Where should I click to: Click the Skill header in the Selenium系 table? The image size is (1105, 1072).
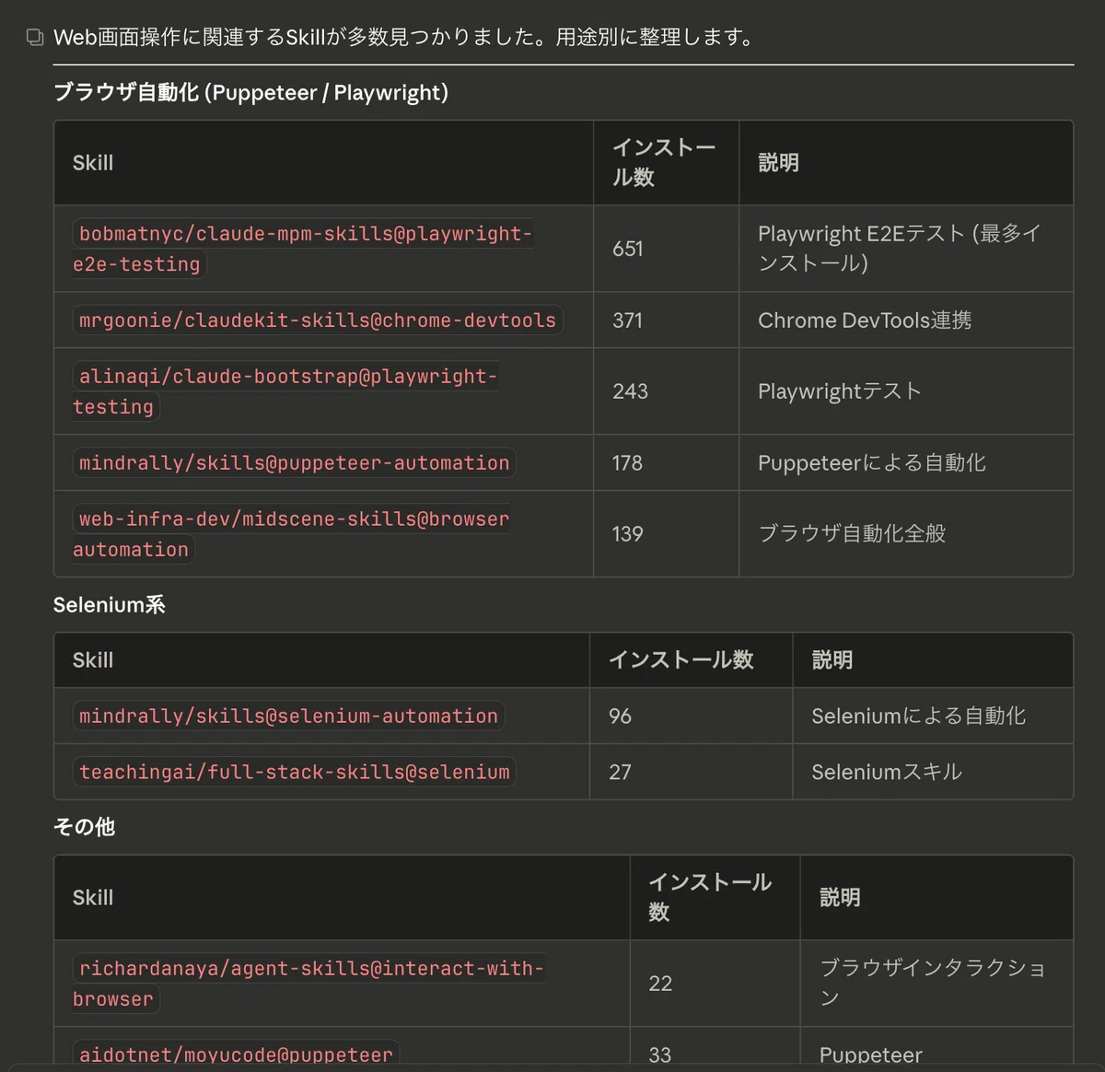(93, 660)
